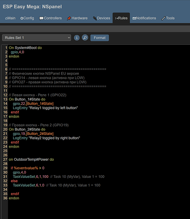Switch to the Main tab
The width and height of the screenshot is (190, 219).
10,18
